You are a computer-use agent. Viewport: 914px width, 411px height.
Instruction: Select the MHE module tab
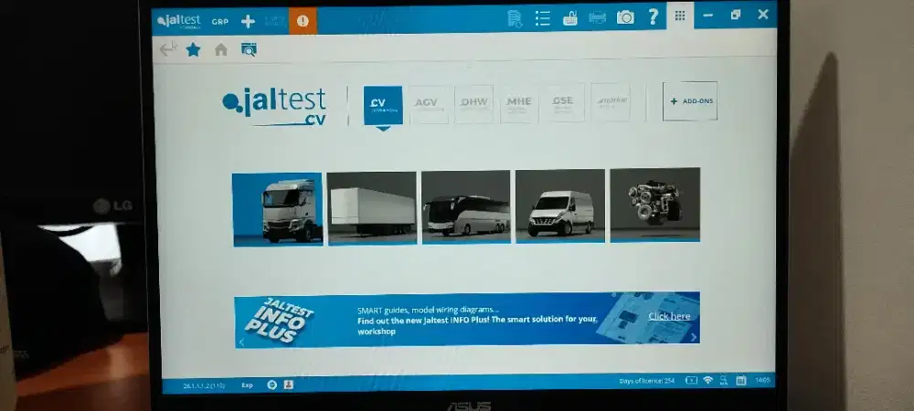[519, 103]
